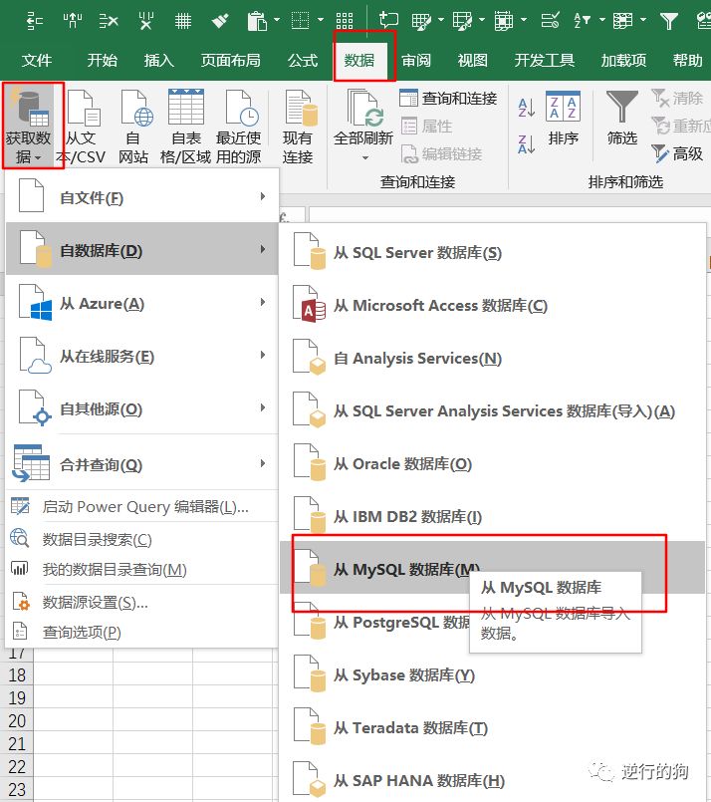Viewport: 711px width, 802px height.
Task: Click the comment bubble icon in quick toolbar
Action: pos(388,21)
